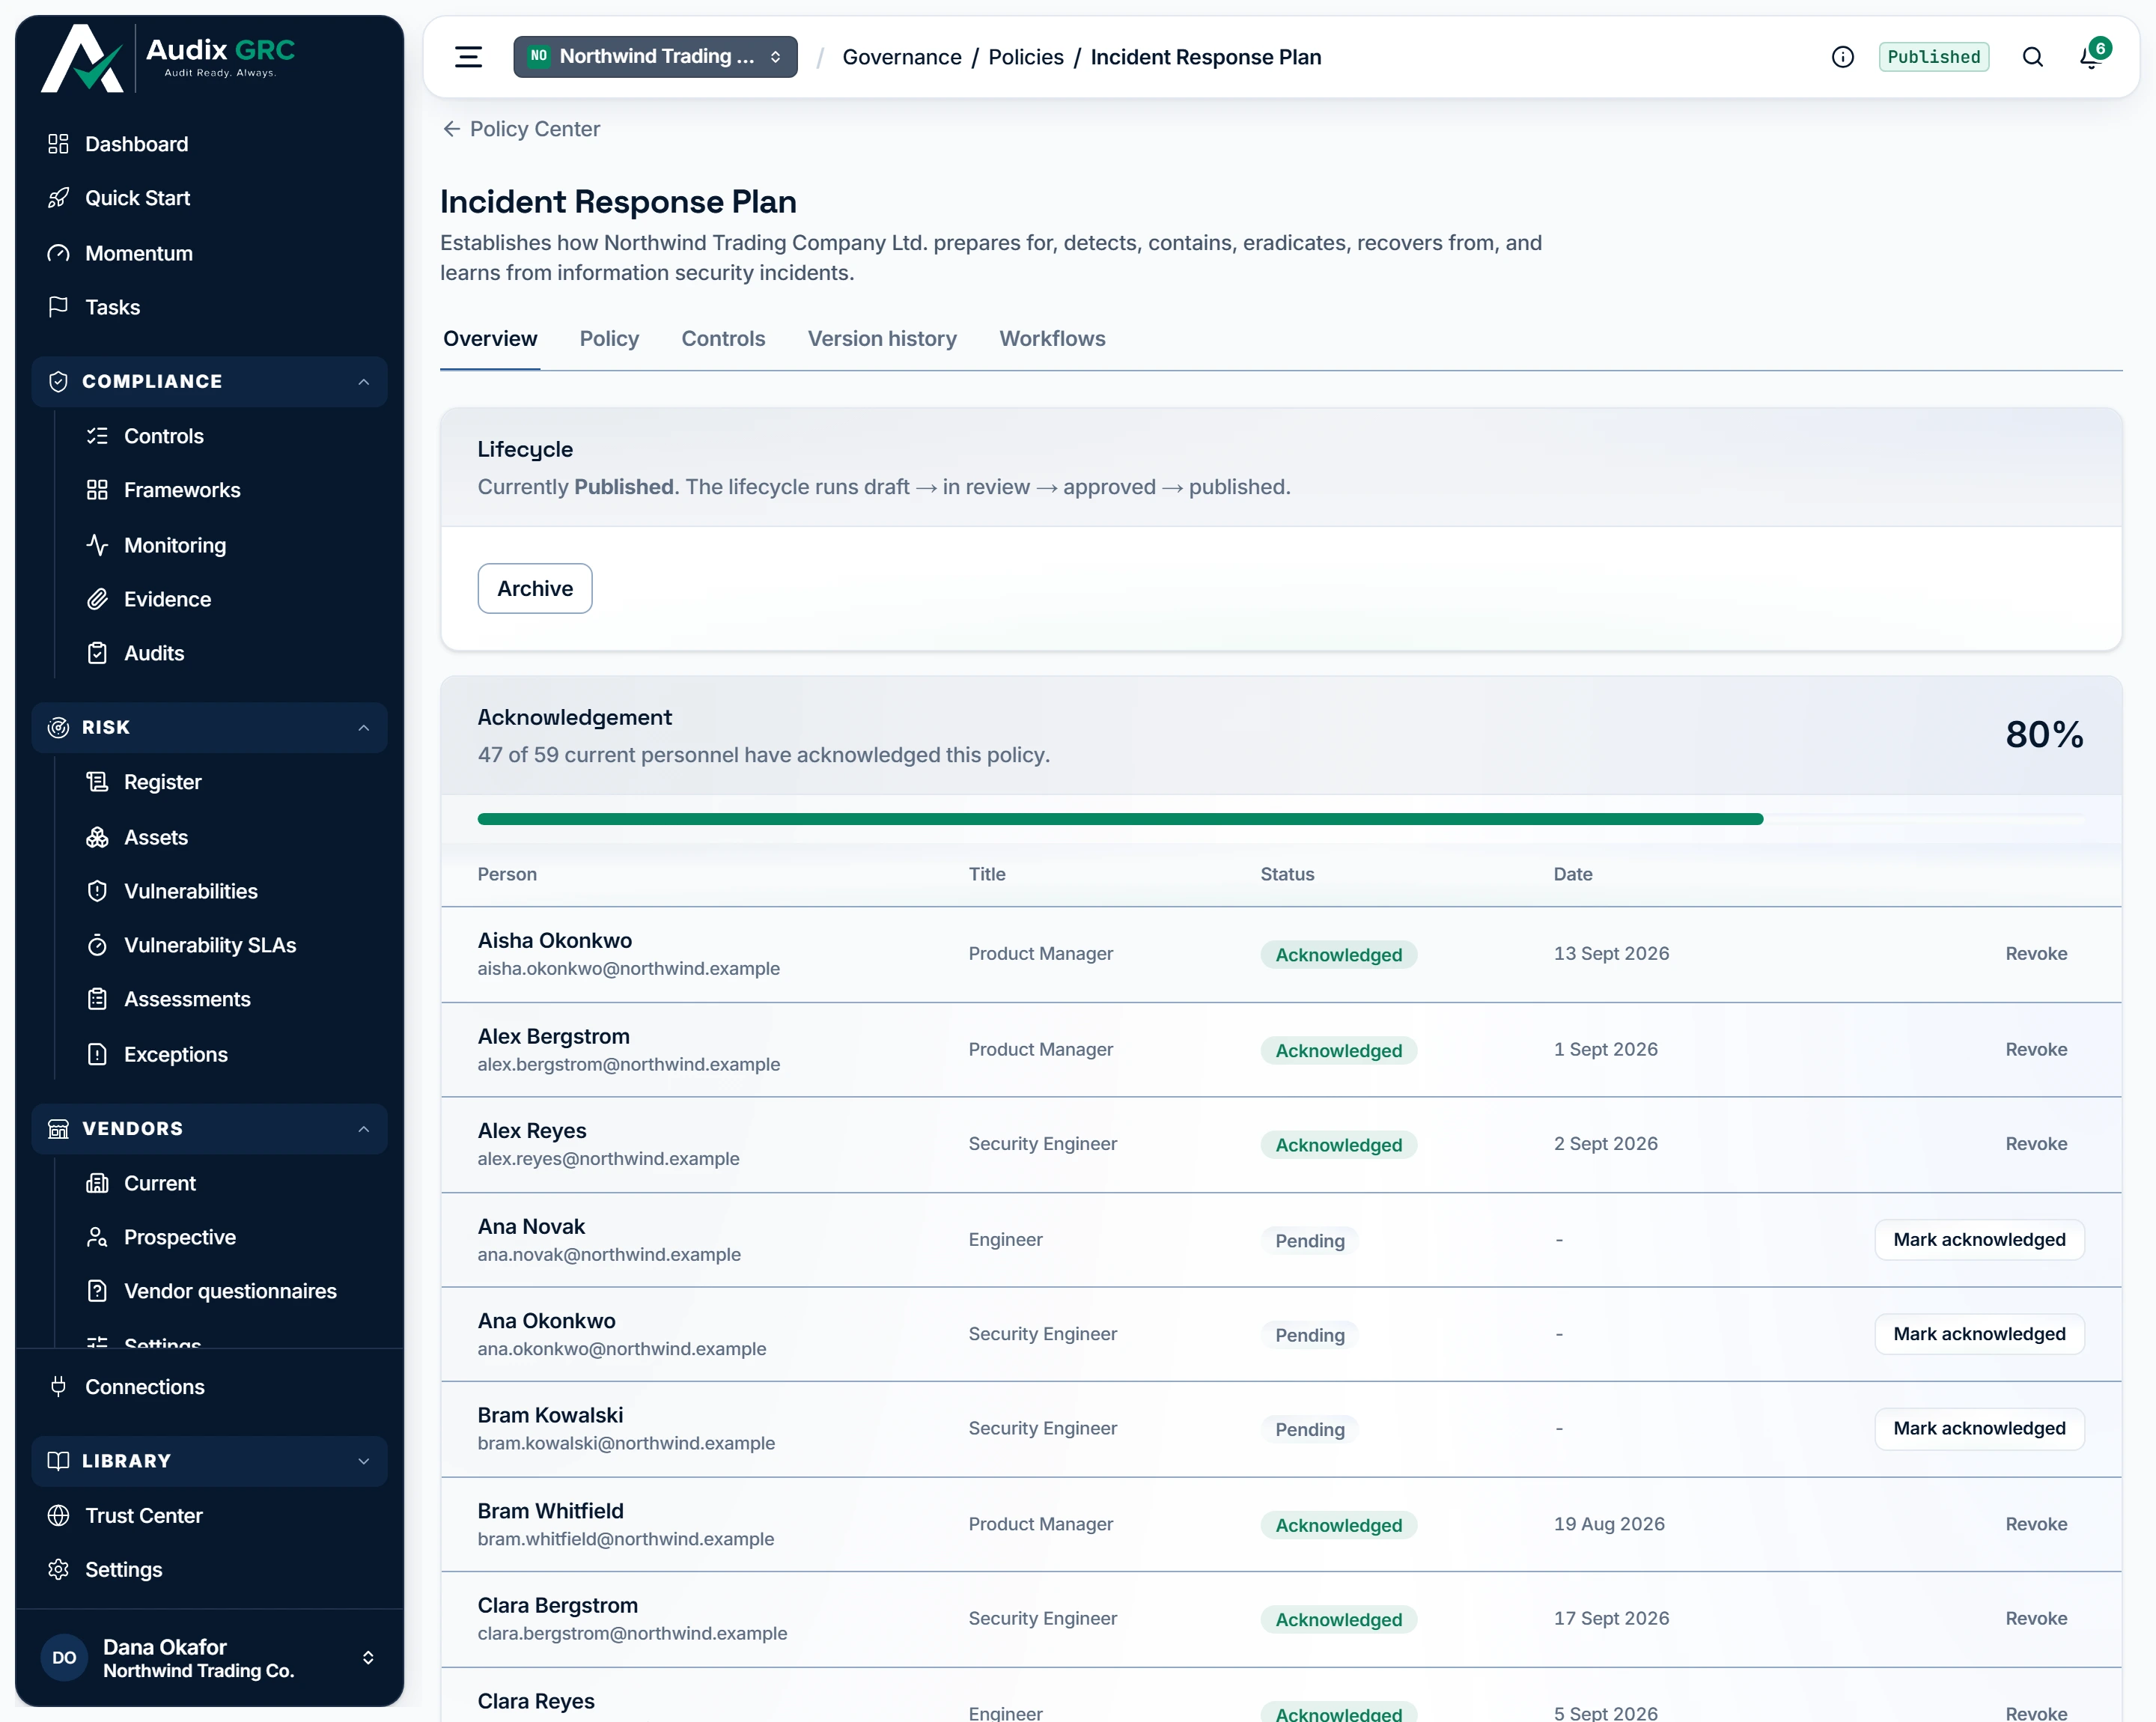The height and width of the screenshot is (1722, 2156).
Task: Click the Person column header
Action: [x=507, y=874]
